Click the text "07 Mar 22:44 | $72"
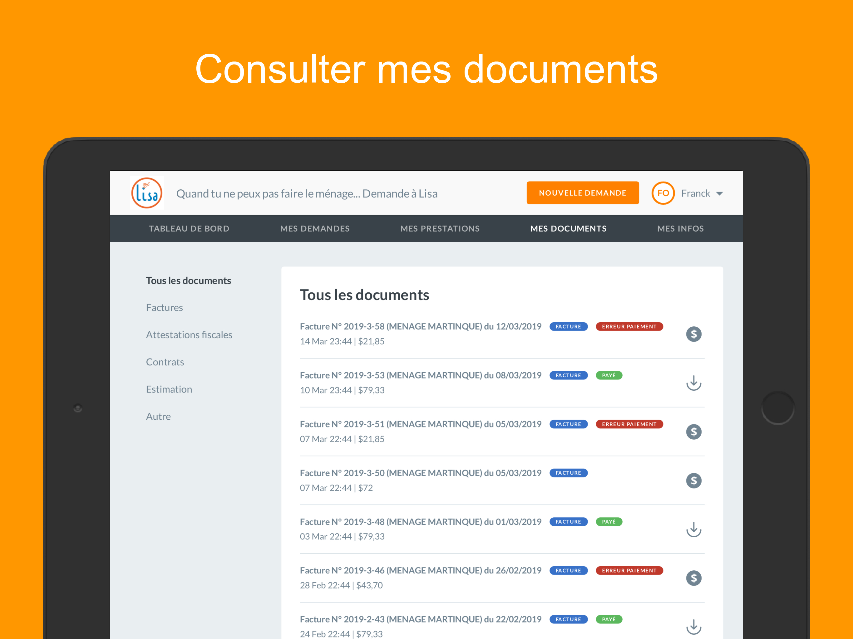The image size is (853, 639). pyautogui.click(x=336, y=488)
